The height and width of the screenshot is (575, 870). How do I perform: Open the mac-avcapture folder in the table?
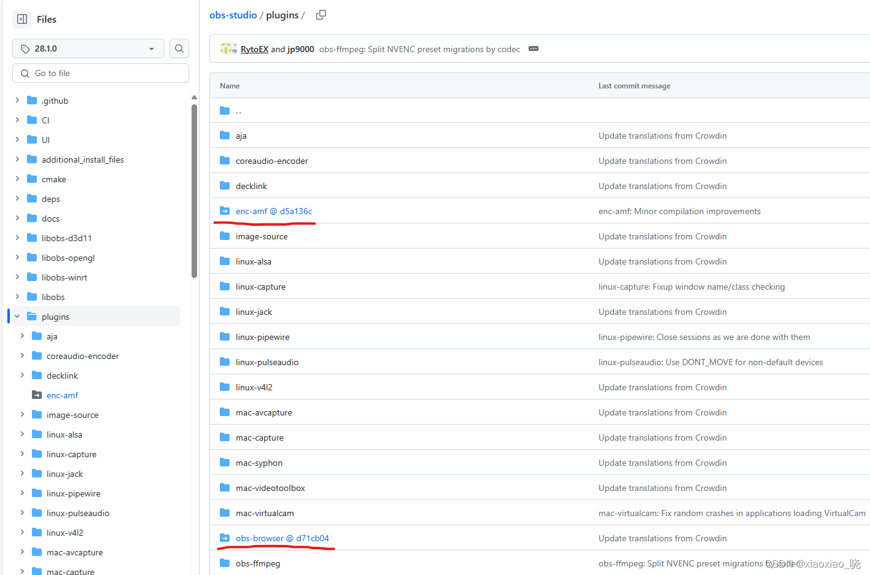click(264, 412)
